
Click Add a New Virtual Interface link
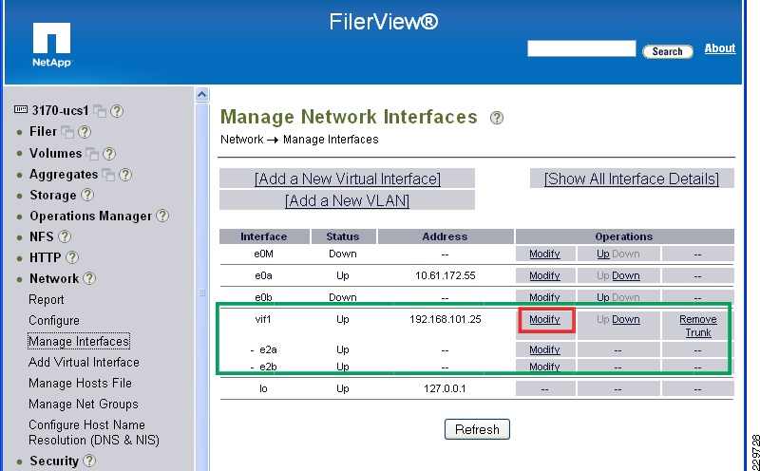[348, 179]
